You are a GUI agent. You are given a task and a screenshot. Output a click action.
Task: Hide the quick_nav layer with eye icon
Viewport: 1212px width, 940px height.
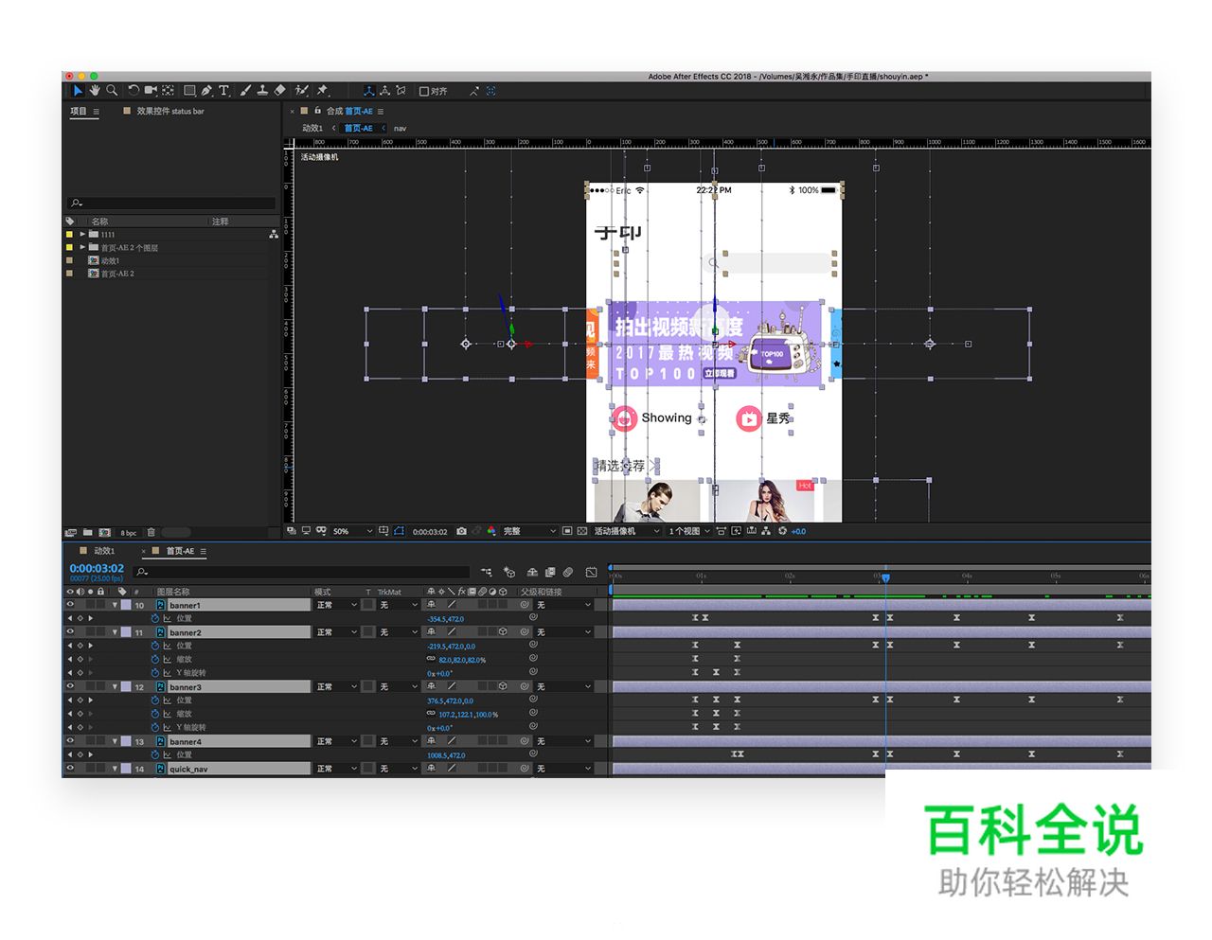pos(69,768)
